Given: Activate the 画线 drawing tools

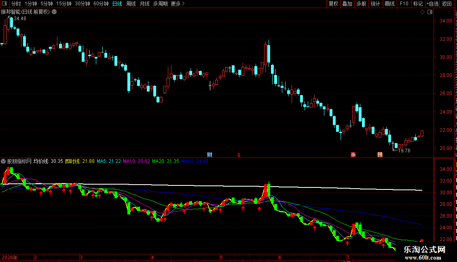Looking at the screenshot, I should (x=390, y=4).
